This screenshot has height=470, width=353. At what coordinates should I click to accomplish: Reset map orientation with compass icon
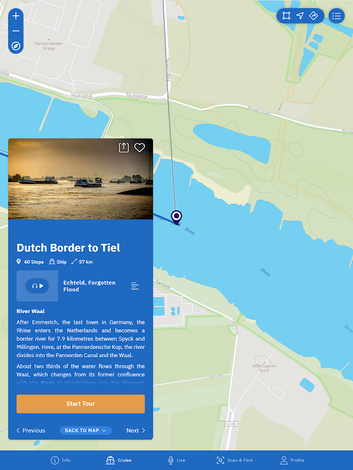pyautogui.click(x=16, y=46)
